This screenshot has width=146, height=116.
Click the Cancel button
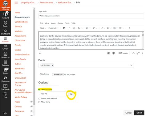(128, 113)
